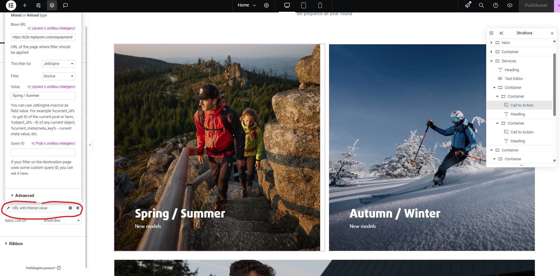
Task: Open the help question mark icon
Action: pos(496,5)
